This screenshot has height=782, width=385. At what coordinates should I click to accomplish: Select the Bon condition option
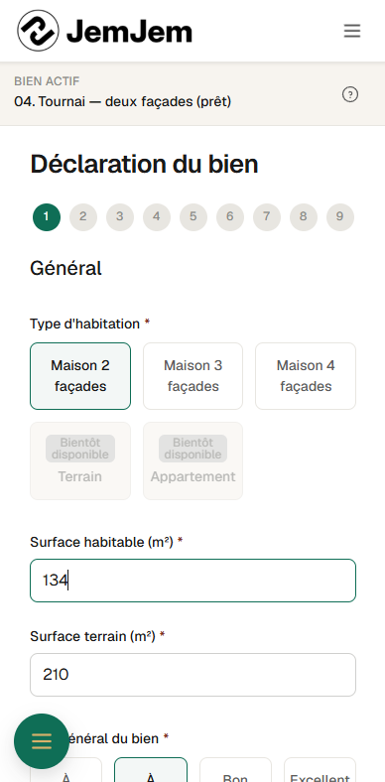click(x=235, y=770)
